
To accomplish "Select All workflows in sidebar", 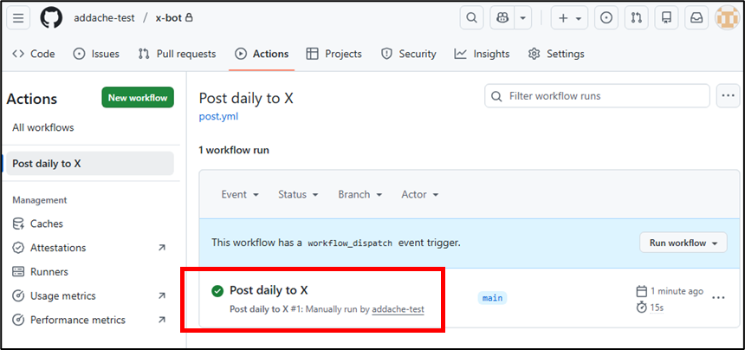I will point(43,127).
